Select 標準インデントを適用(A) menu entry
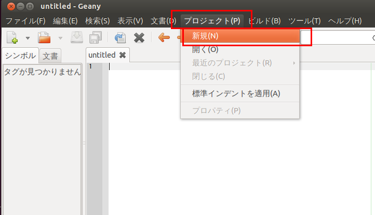The width and height of the screenshot is (375, 215). [x=240, y=93]
